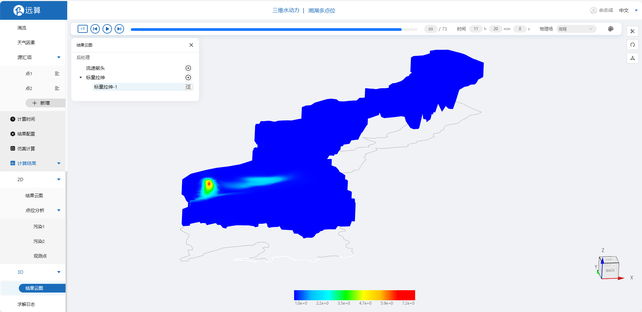Select 2D 结果云图 entry
This screenshot has width=642, height=312.
click(34, 196)
